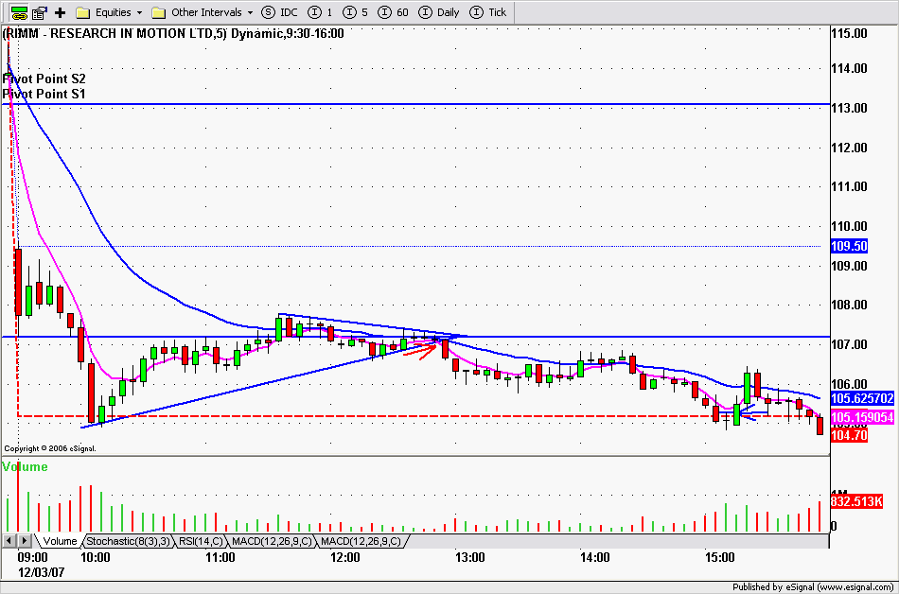Switch to 1 minute interval

pos(320,12)
